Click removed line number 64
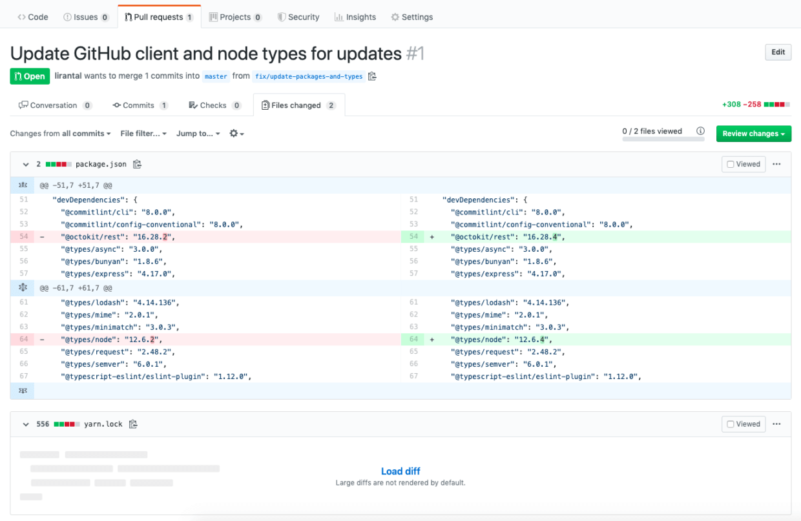Image resolution: width=801 pixels, height=521 pixels. (23, 339)
